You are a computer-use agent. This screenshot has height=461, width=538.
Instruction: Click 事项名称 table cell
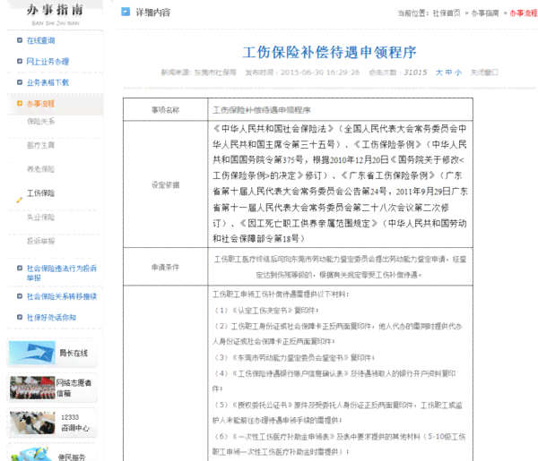pos(165,109)
